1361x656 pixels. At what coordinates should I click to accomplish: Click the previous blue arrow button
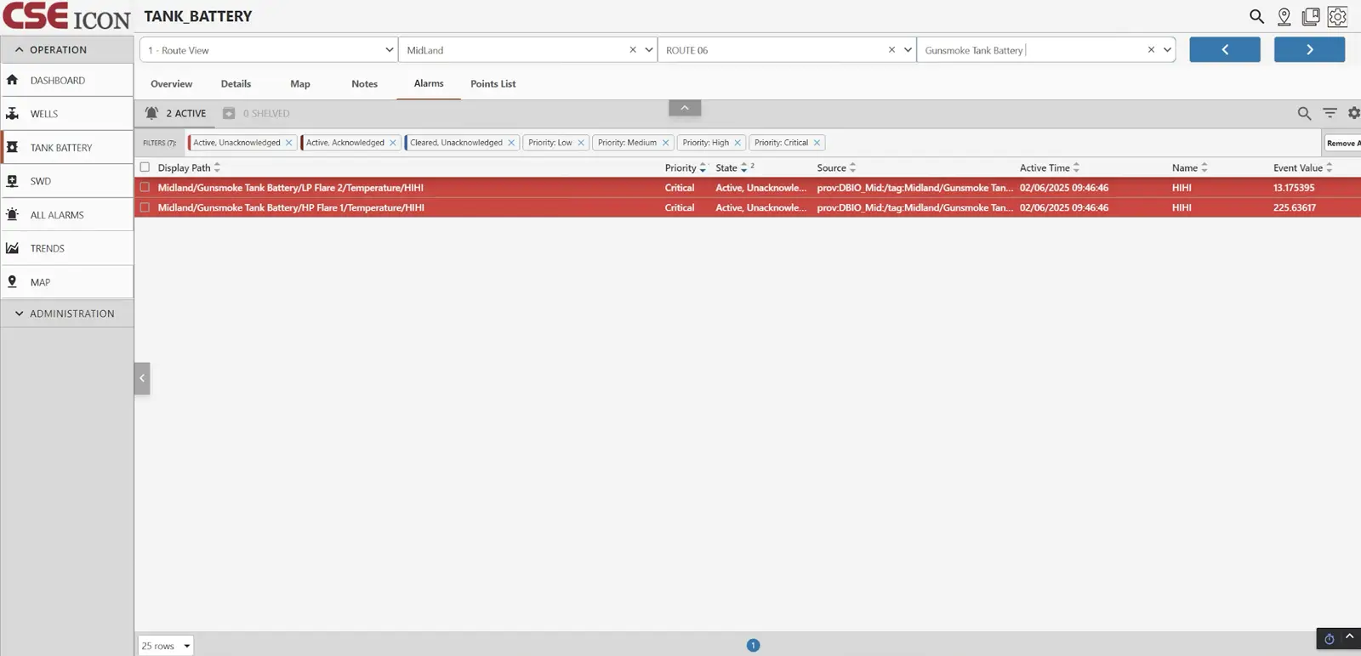point(1224,50)
